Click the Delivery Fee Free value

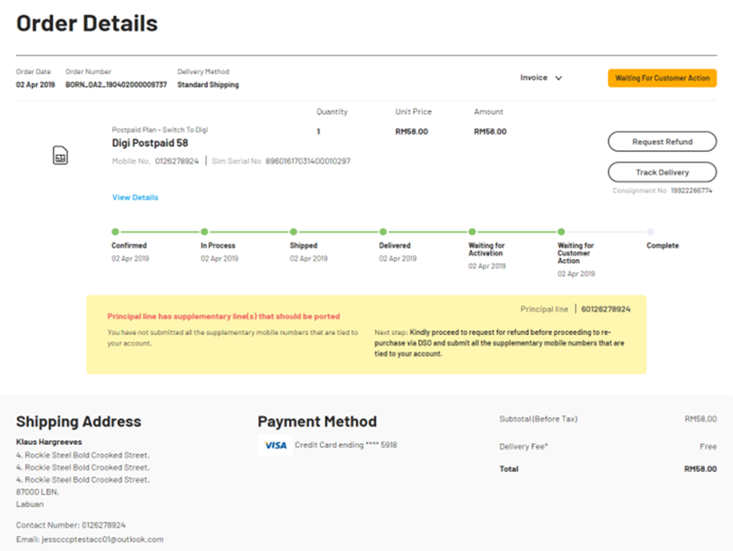(x=708, y=447)
